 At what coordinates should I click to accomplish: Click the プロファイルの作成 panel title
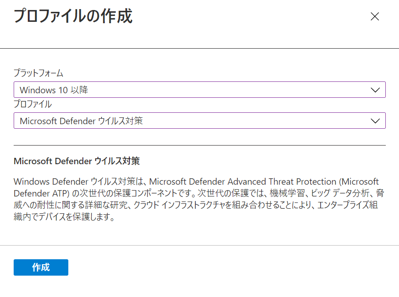tap(73, 16)
